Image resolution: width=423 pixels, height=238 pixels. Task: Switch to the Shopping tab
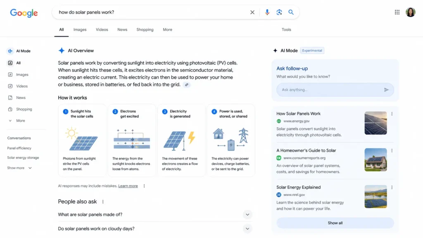(x=145, y=30)
